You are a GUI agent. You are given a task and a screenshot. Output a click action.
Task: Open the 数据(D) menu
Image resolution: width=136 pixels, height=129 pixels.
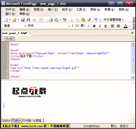pyautogui.click(x=109, y=10)
